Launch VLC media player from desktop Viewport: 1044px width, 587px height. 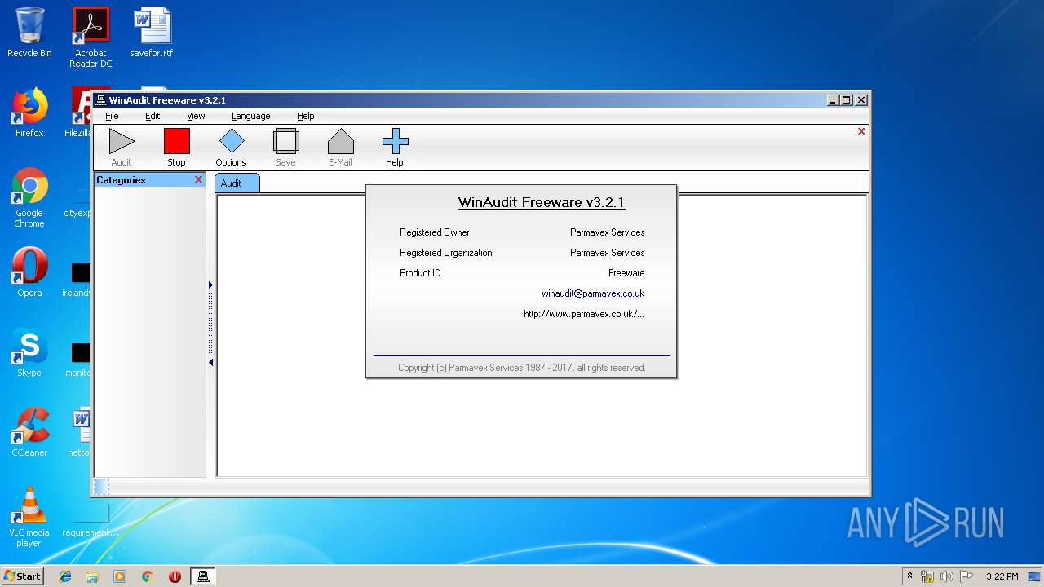coord(29,517)
